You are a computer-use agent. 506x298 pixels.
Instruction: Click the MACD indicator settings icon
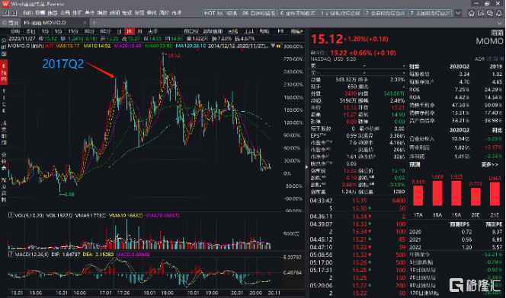click(x=11, y=254)
